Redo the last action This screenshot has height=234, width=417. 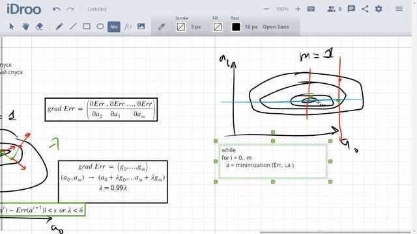click(x=70, y=9)
